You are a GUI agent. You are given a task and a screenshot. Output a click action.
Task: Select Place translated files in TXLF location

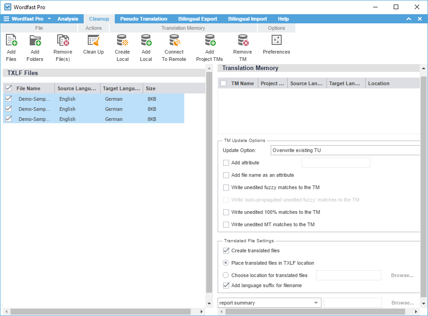tap(226, 263)
